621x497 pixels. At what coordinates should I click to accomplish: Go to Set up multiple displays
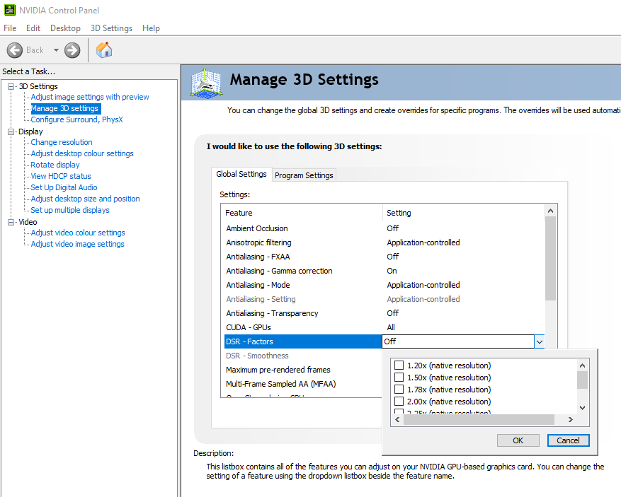[70, 210]
